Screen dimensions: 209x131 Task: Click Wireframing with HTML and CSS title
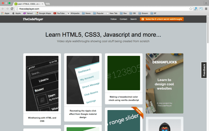(42, 119)
